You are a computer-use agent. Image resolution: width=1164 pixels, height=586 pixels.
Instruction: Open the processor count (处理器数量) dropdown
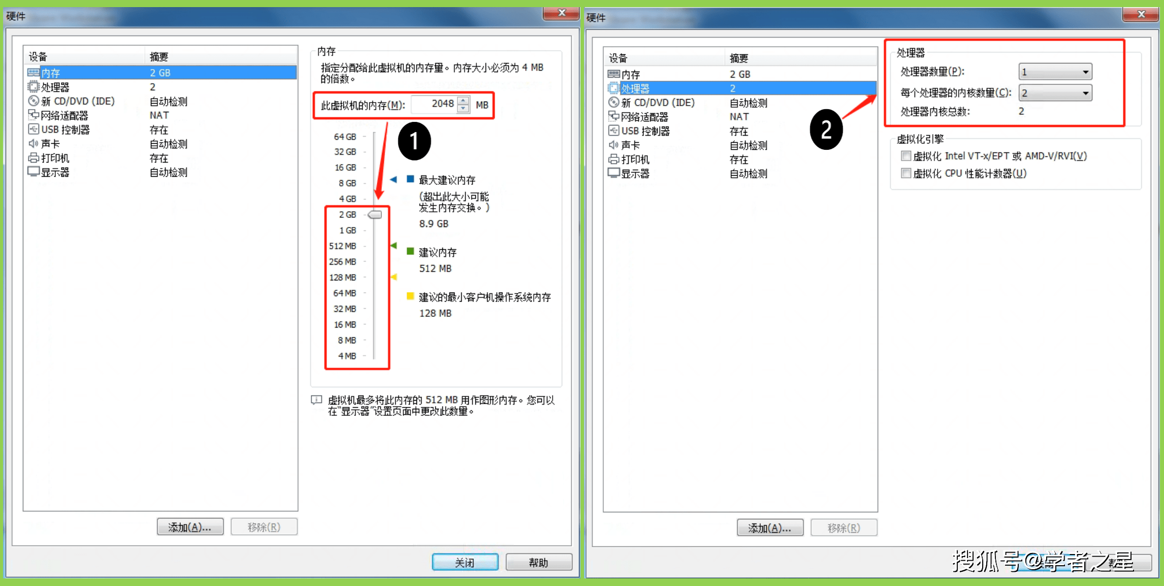pyautogui.click(x=1055, y=72)
